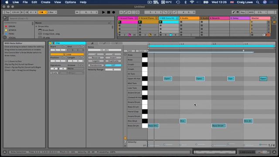
Task: Select Drum Rack in the browser
Action: click(48, 30)
